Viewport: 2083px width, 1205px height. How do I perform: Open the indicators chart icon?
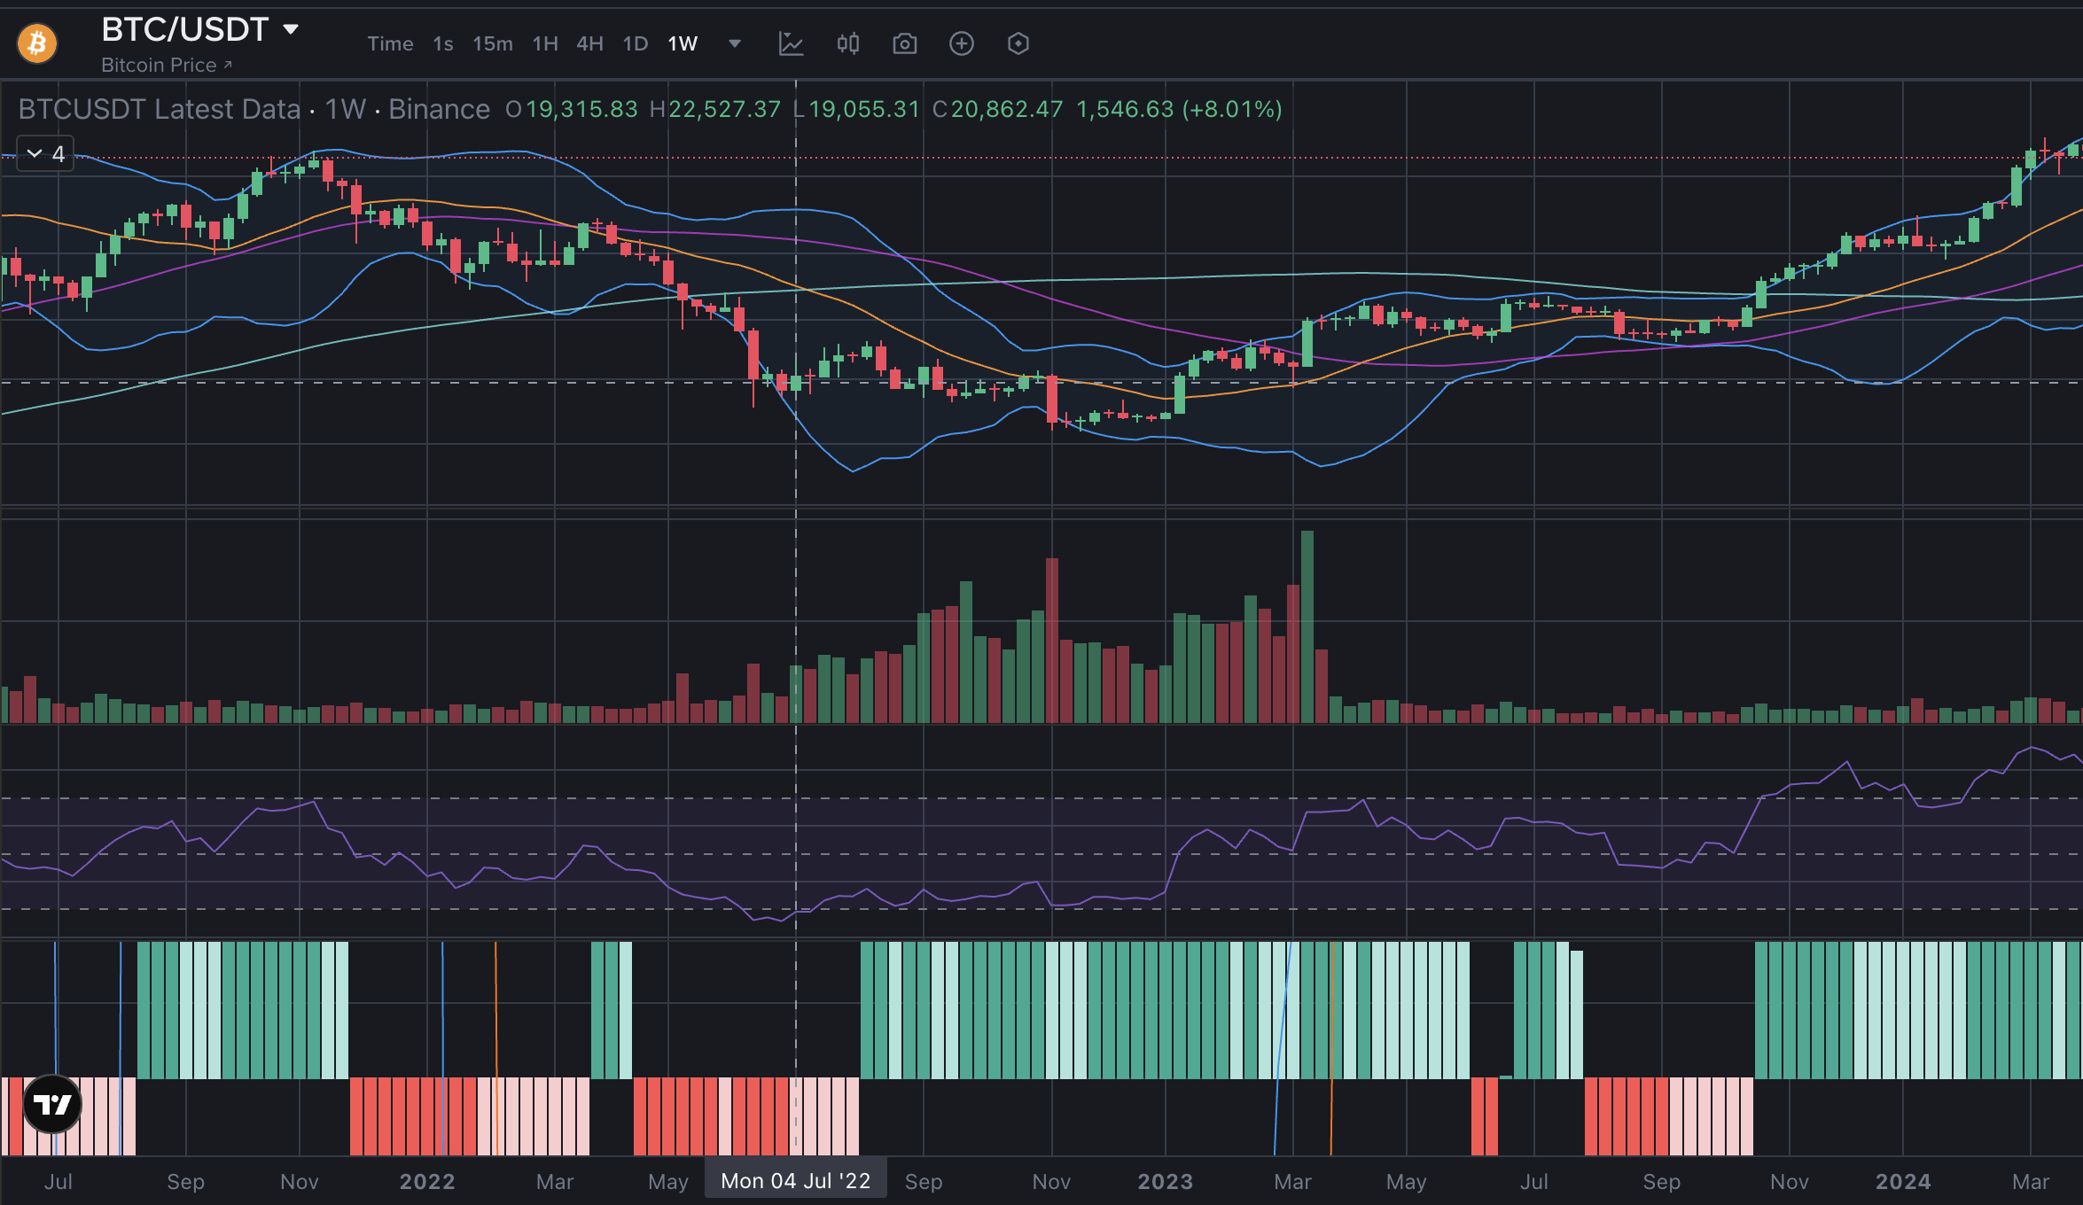(x=791, y=43)
